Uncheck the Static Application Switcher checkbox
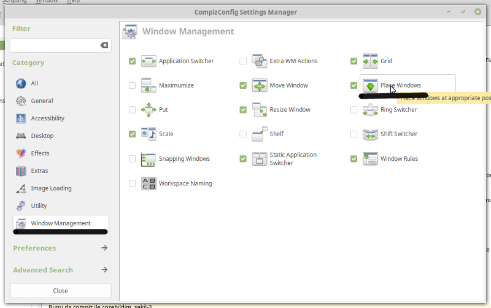This screenshot has width=491, height=308. [x=243, y=159]
